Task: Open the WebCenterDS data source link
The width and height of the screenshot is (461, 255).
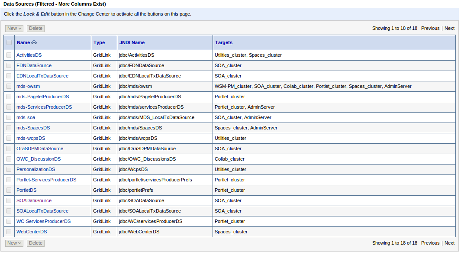Action: (x=32, y=232)
